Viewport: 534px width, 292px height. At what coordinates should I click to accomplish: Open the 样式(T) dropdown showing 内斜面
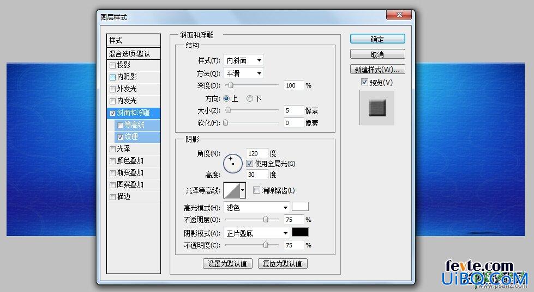243,60
